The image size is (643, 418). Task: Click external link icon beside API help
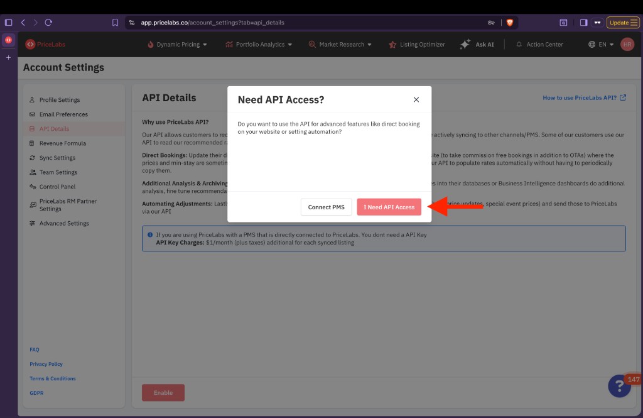click(x=622, y=97)
